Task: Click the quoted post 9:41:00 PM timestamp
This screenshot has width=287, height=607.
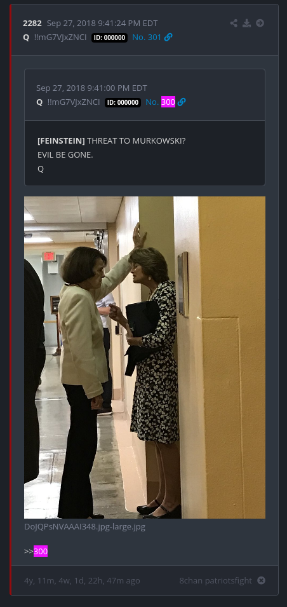Action: (x=91, y=88)
